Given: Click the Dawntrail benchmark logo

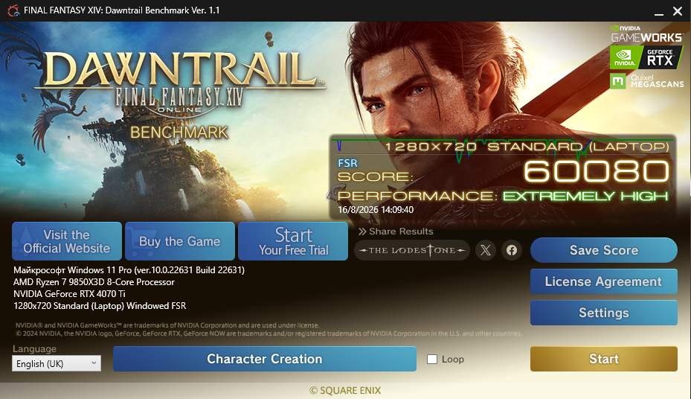Looking at the screenshot, I should tap(180, 95).
